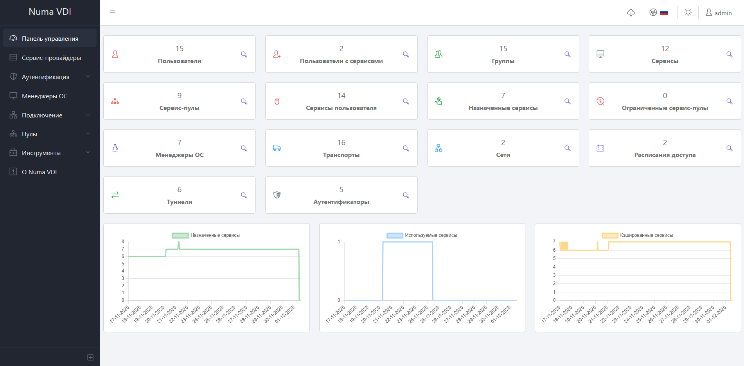The width and height of the screenshot is (744, 366).
Task: Click the shield icon on Authenticators card
Action: [277, 195]
